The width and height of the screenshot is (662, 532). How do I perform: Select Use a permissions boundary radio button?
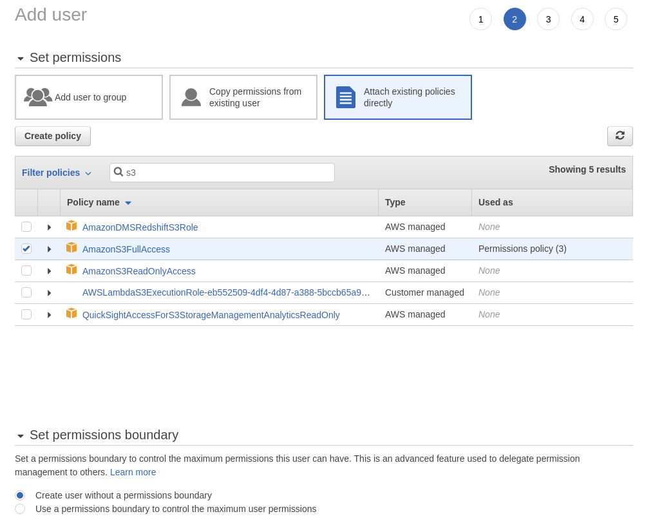(x=19, y=508)
